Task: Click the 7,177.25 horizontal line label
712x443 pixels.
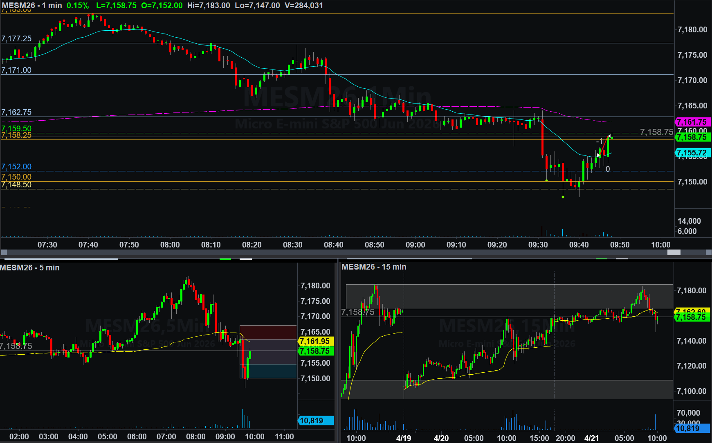Action: tap(16, 38)
